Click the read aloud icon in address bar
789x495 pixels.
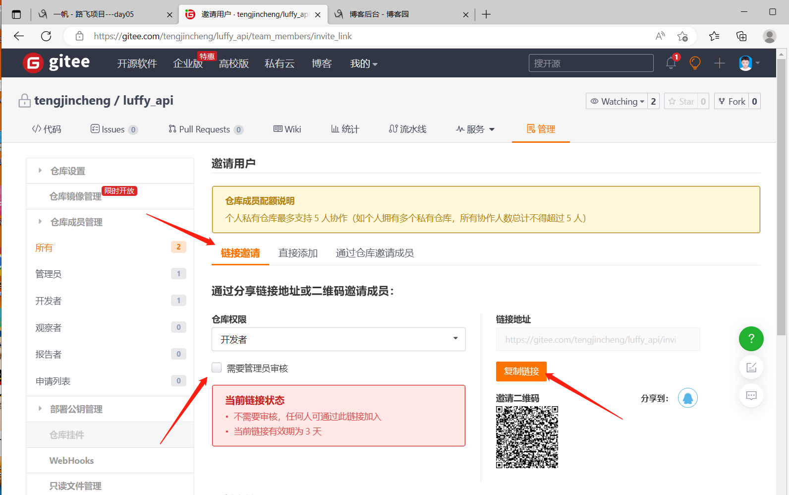click(x=660, y=36)
